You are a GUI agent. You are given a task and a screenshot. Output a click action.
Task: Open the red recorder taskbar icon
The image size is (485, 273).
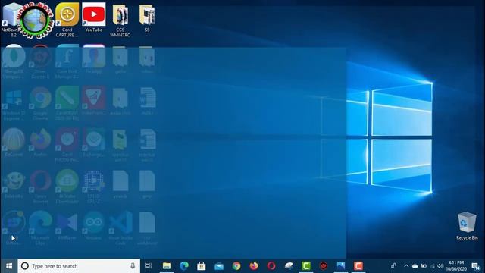[324, 266]
